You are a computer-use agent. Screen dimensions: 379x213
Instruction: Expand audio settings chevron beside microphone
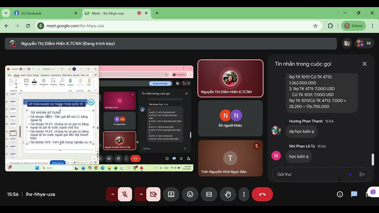113,194
